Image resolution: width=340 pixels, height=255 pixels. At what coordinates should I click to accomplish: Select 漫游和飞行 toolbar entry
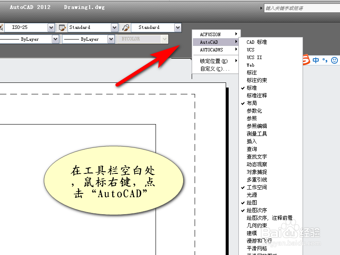point(271,241)
